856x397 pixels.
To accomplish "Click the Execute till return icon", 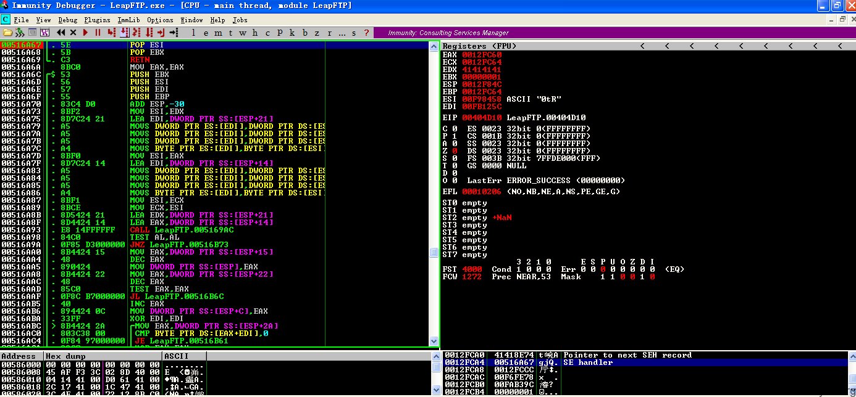I will point(161,32).
